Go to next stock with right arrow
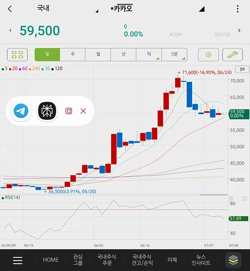 (x=240, y=31)
